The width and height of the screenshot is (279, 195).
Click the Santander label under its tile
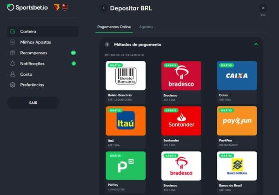pos(171,140)
